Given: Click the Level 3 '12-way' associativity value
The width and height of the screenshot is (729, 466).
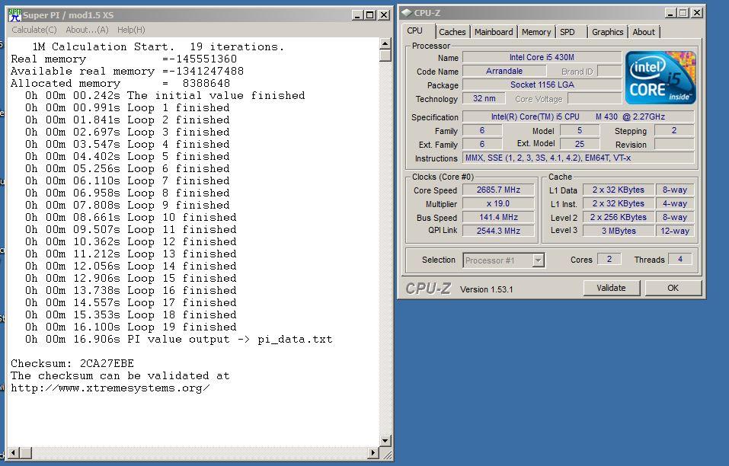Looking at the screenshot, I should (x=675, y=231).
